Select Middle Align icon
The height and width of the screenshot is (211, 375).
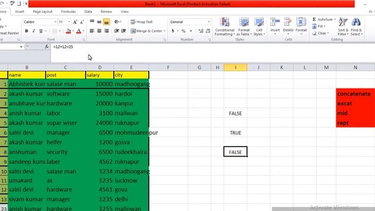(x=99, y=22)
